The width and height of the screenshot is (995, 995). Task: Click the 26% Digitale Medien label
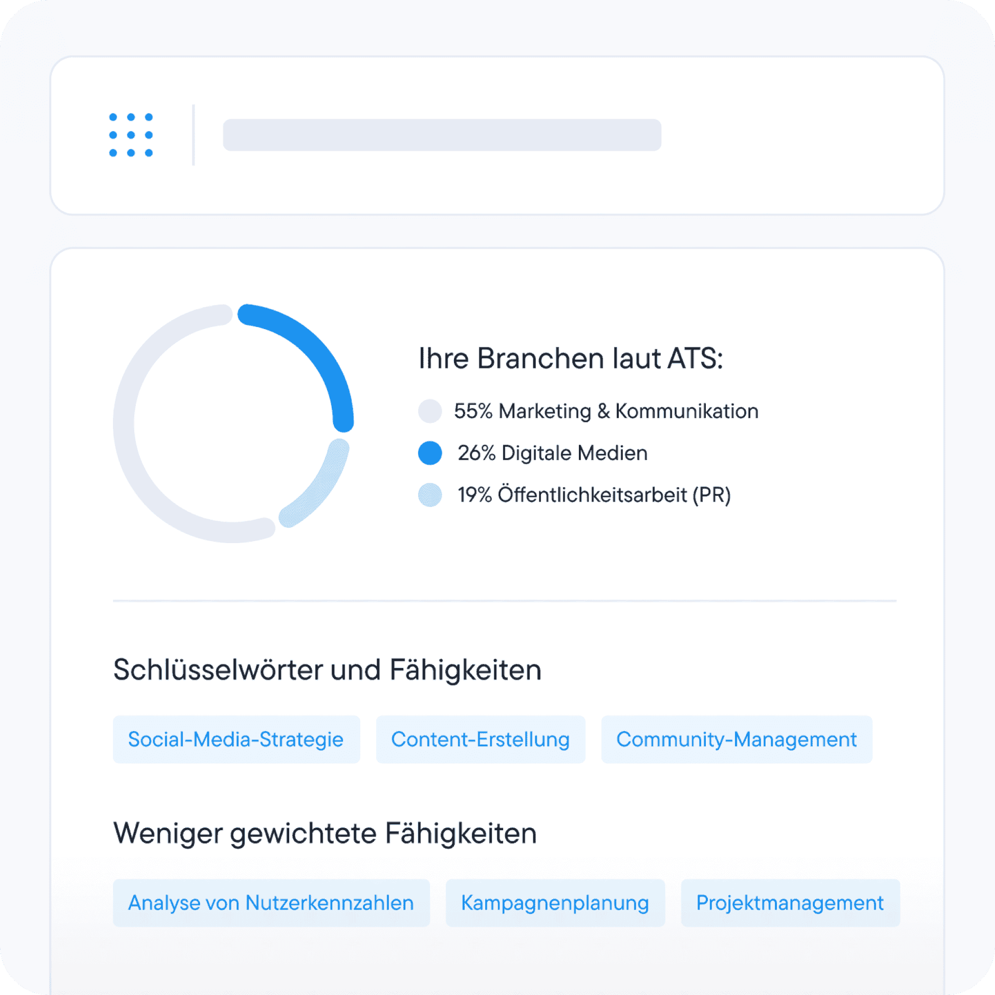(x=552, y=453)
